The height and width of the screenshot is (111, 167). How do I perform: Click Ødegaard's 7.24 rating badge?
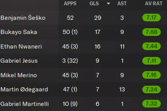point(151,89)
